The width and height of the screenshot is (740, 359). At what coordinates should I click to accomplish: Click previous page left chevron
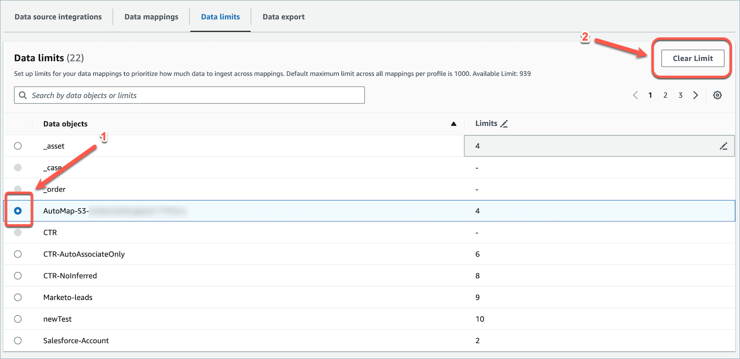click(635, 95)
